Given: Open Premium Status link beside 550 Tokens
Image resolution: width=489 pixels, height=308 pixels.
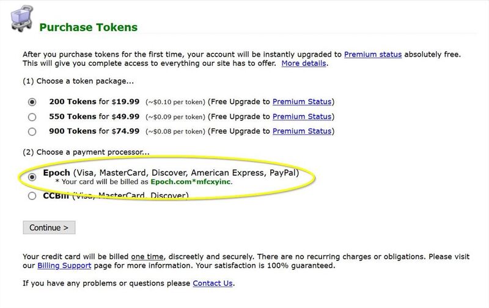Looking at the screenshot, I should pos(302,116).
